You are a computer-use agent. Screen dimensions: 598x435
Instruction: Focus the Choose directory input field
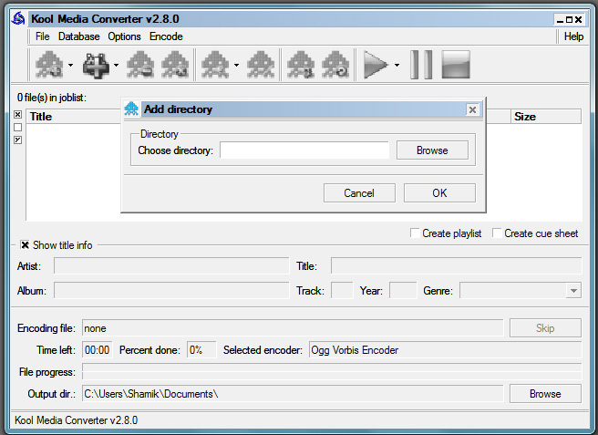(304, 150)
